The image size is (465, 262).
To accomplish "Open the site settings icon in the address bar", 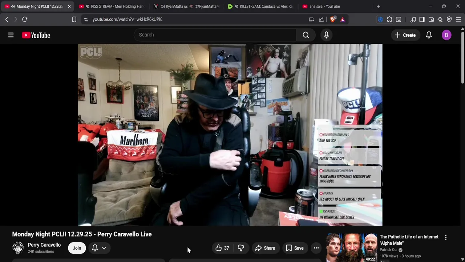I will (86, 19).
